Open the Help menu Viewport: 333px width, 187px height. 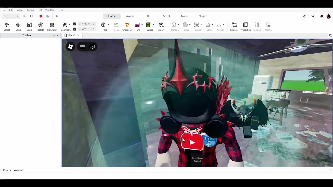(60, 10)
